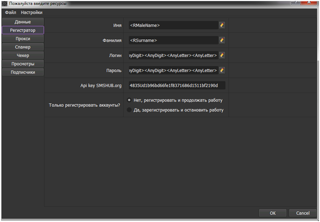Click the pencil icon next to Логин field
320x222 pixels.
point(222,55)
